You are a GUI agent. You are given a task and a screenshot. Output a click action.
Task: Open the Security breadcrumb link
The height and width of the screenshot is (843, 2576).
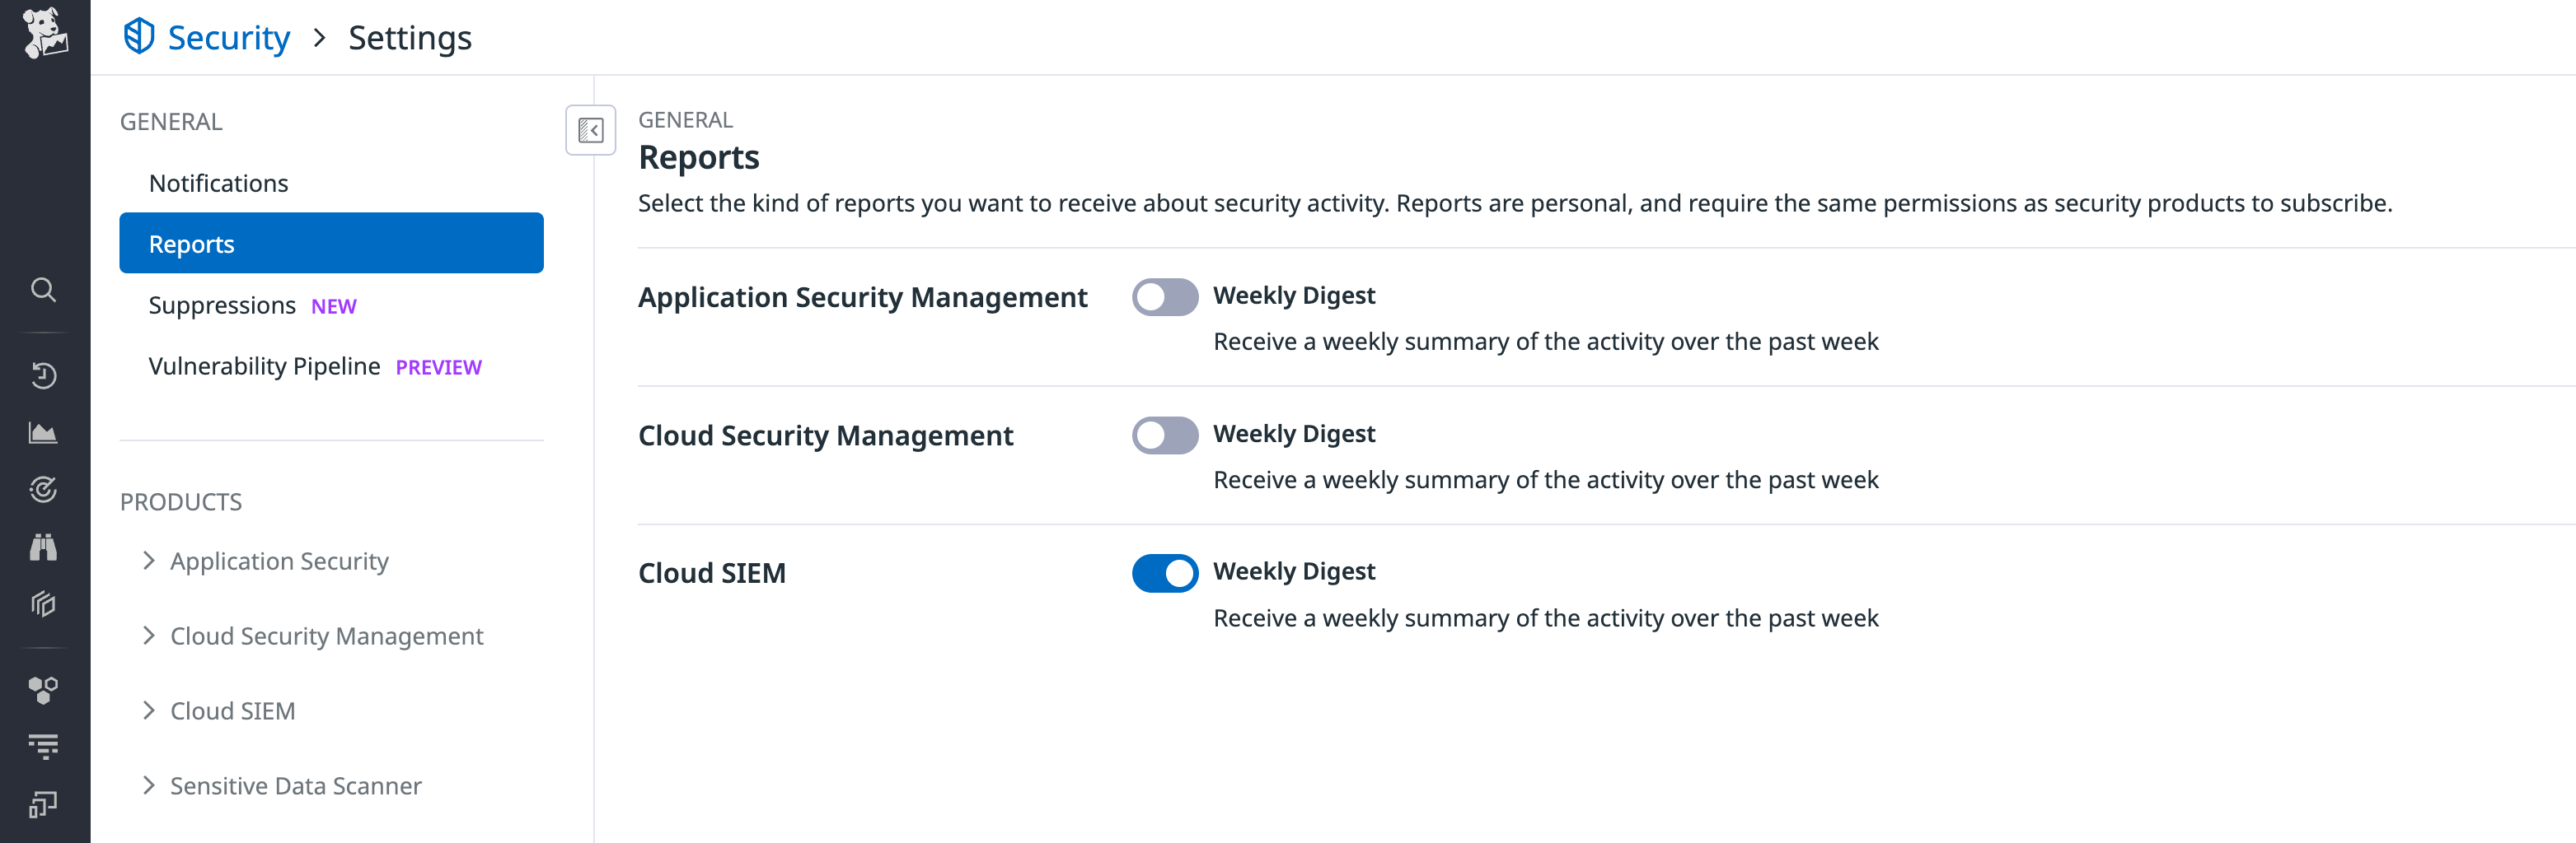228,36
